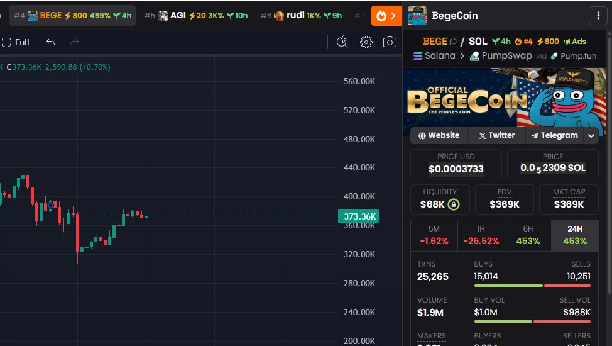612x346 pixels.
Task: Undo the last chart action
Action: [50, 42]
